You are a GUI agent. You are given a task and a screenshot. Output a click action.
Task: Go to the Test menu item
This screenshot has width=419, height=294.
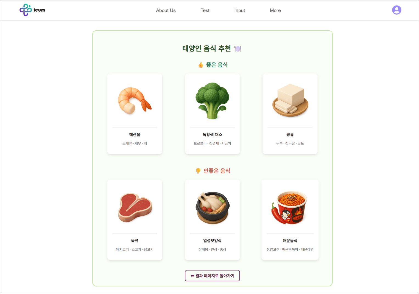tap(205, 10)
